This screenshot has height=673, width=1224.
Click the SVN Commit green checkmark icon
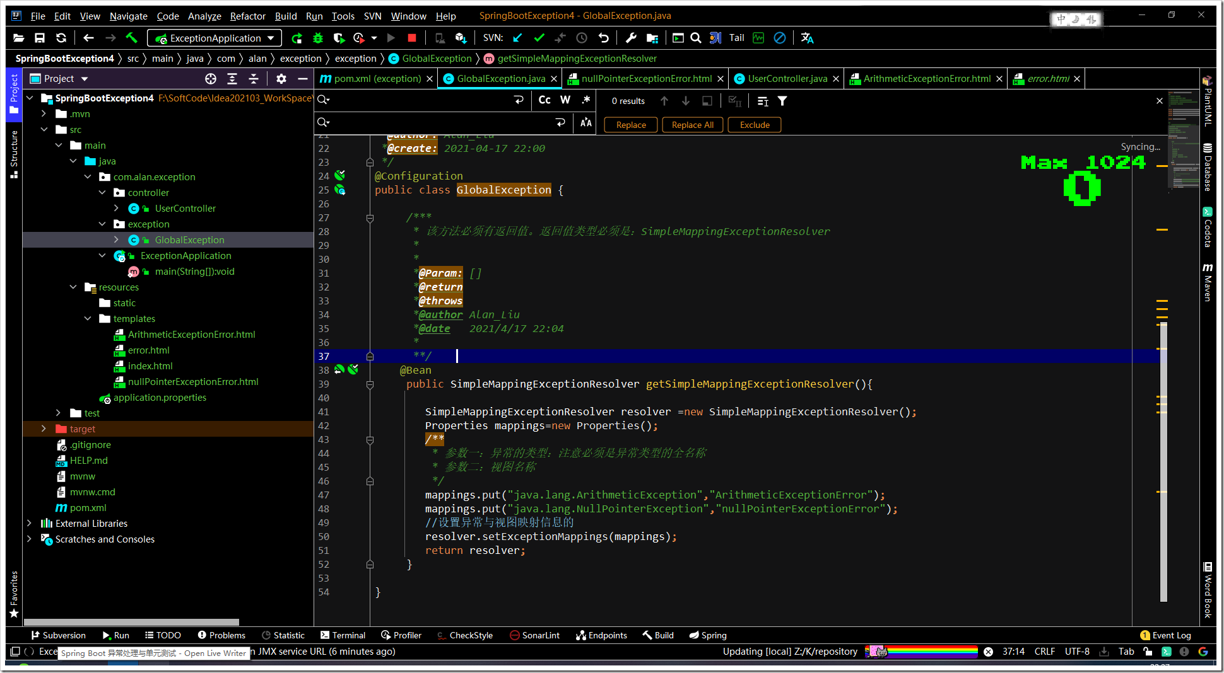click(x=539, y=38)
